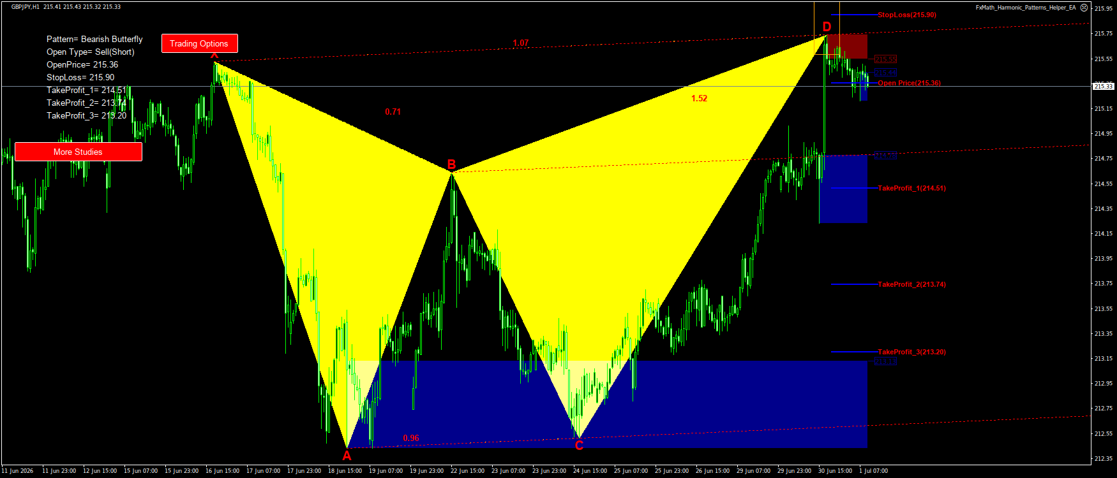
Task: Click the 214.78 boxed price tag
Action: pos(885,156)
